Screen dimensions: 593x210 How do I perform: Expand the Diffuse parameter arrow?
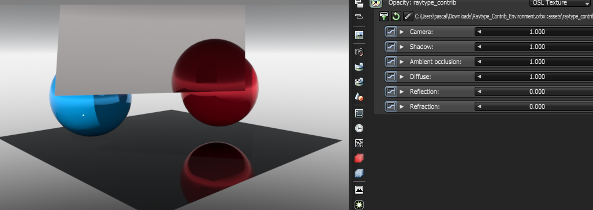click(x=402, y=77)
